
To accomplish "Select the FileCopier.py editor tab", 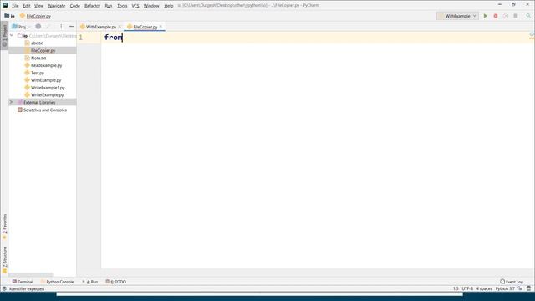I will (x=145, y=27).
